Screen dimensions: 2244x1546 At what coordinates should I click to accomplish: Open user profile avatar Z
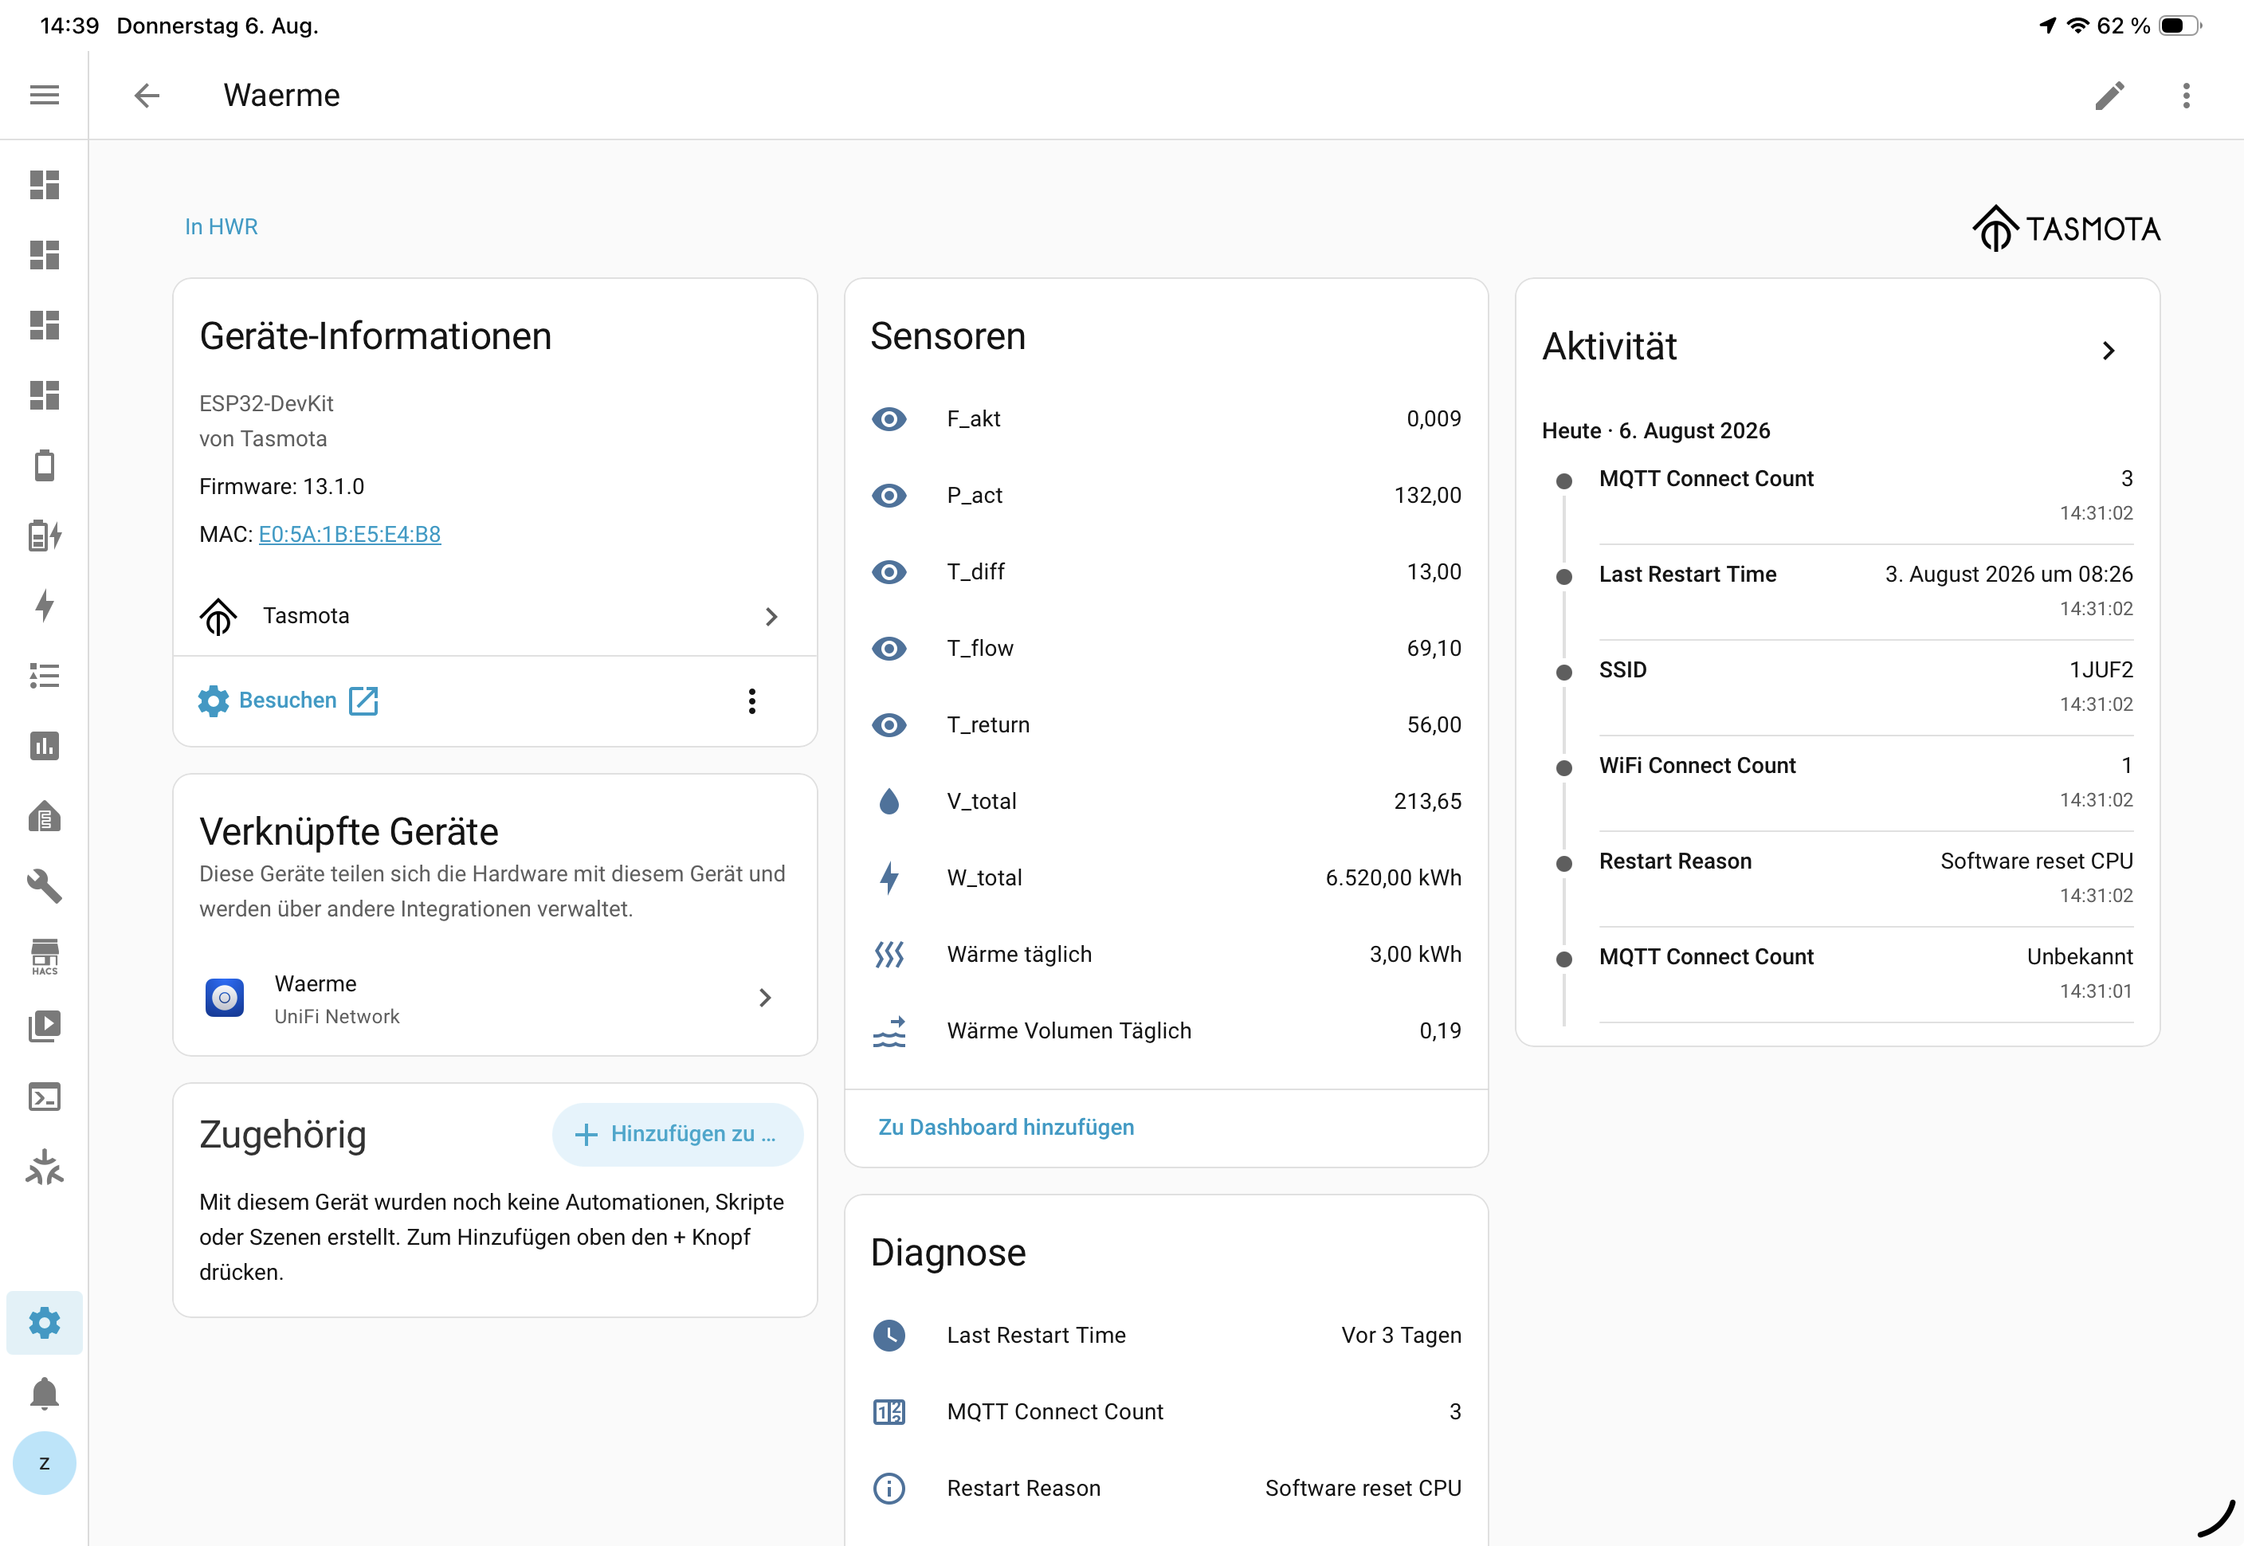tap(45, 1462)
